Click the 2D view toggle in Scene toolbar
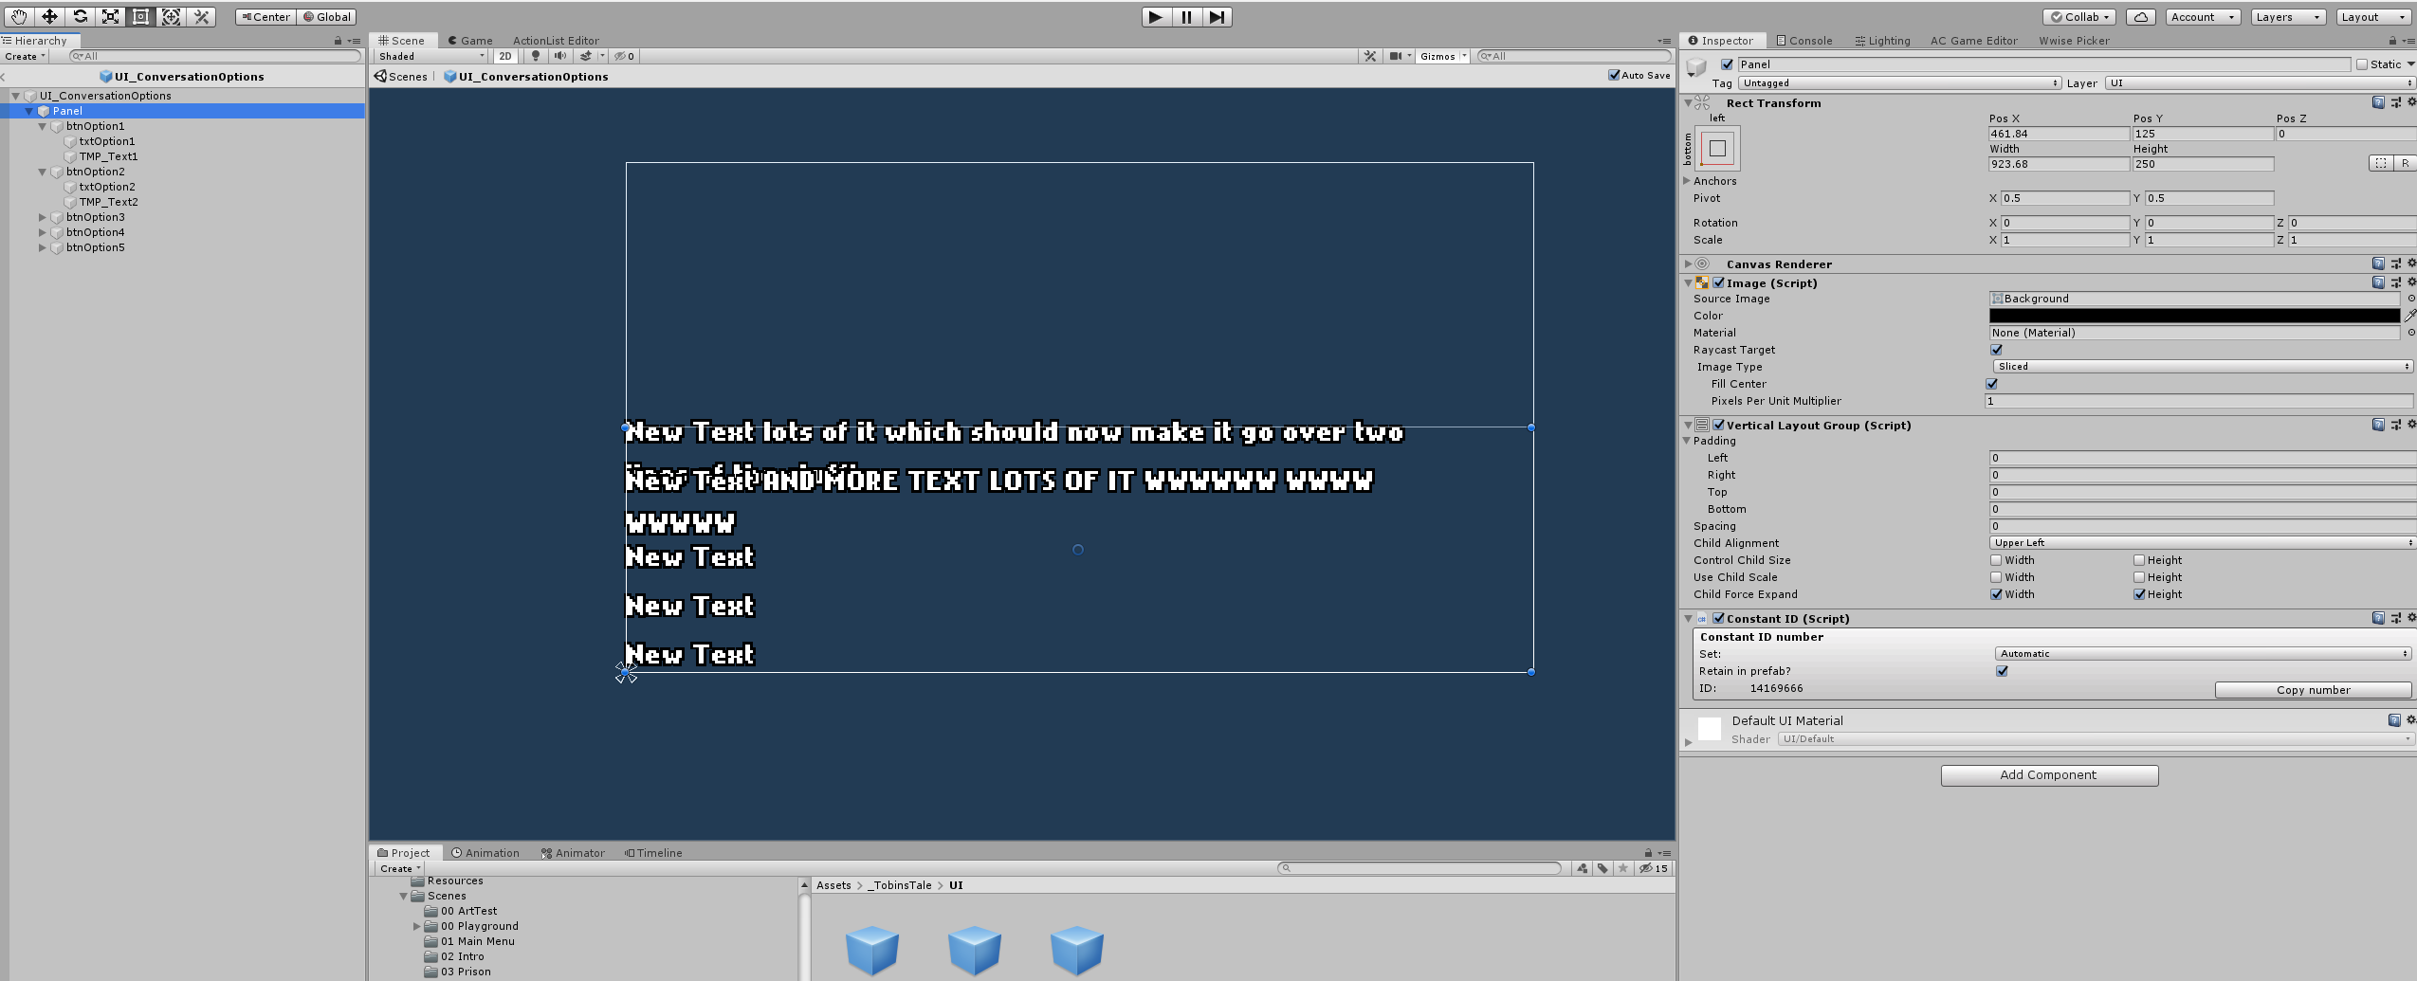2417x981 pixels. click(507, 56)
